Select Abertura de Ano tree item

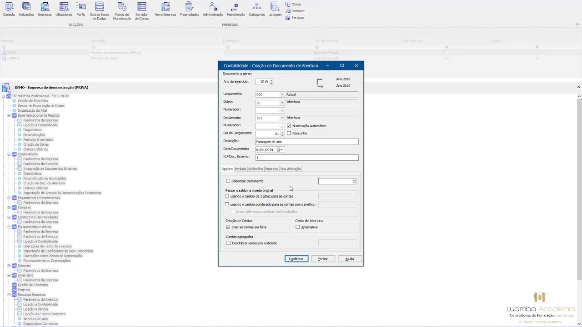(35, 319)
